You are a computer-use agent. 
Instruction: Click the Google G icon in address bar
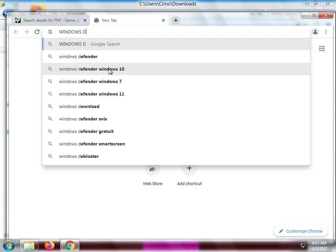click(x=50, y=32)
